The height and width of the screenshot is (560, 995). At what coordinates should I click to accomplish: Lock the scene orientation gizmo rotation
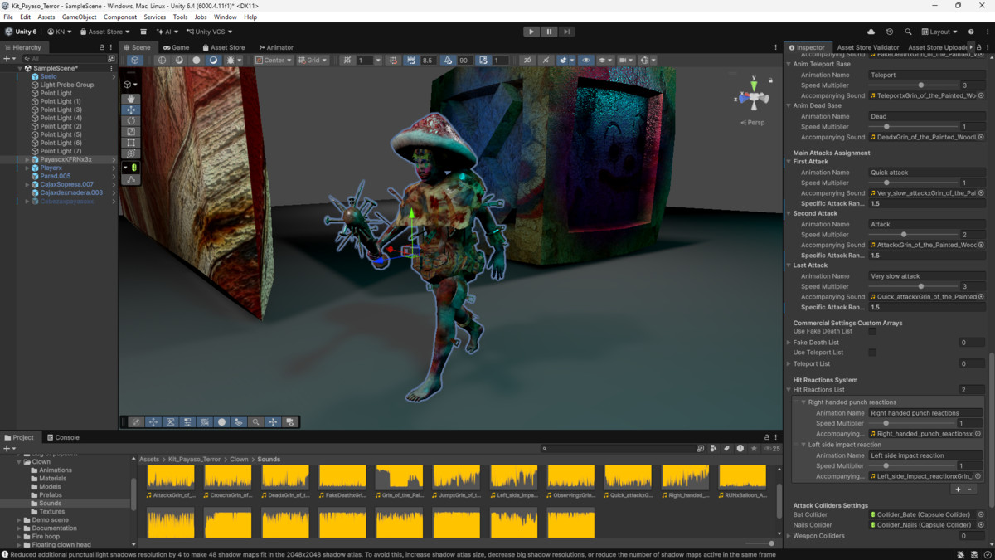click(771, 80)
